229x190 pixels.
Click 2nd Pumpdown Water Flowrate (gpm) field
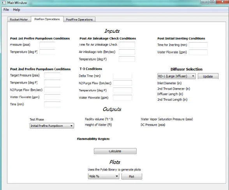pos(52,97)
